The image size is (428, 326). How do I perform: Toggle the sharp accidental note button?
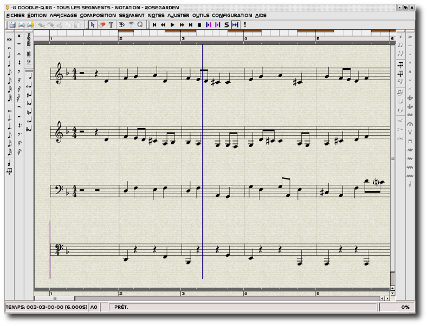tap(29, 94)
